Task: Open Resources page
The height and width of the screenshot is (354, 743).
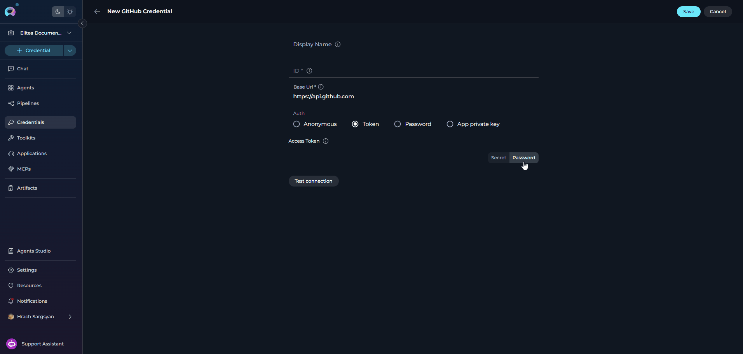Action: point(40,286)
